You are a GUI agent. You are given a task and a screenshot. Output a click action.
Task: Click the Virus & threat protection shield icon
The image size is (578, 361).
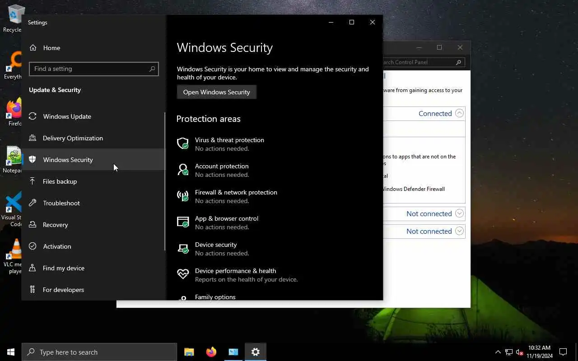click(183, 143)
